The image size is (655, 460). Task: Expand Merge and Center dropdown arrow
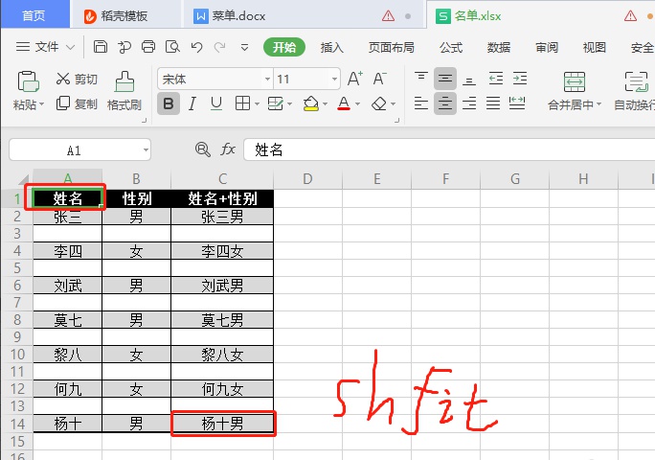click(599, 104)
